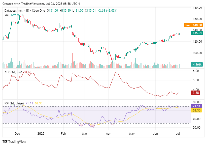Click the Dec time axis label

click(17, 134)
